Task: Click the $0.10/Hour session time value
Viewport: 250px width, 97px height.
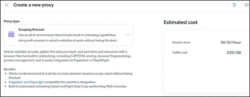Action: point(231,42)
